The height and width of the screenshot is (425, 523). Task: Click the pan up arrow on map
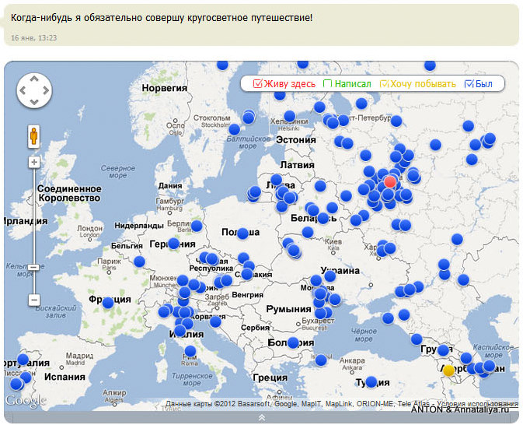[x=34, y=79]
